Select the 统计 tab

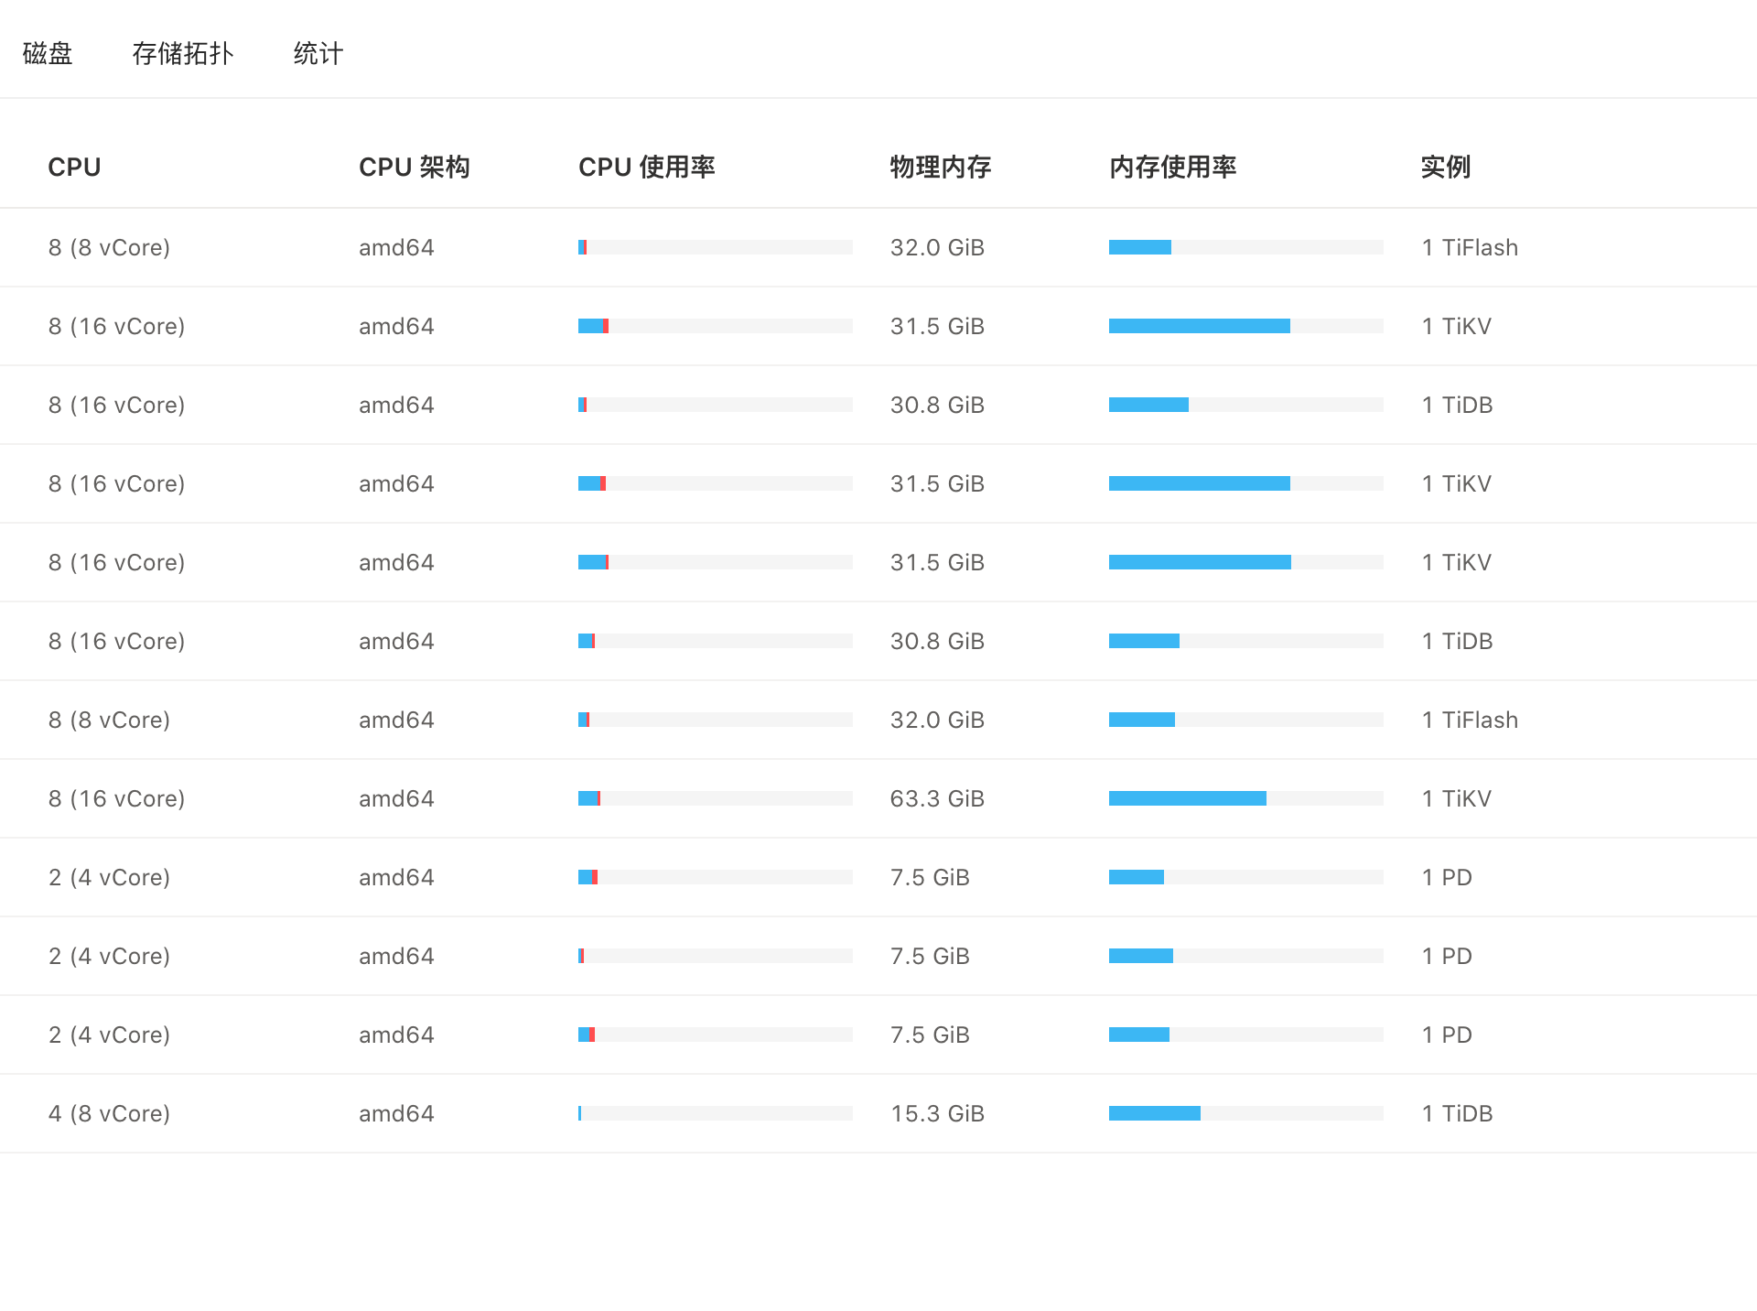point(318,53)
